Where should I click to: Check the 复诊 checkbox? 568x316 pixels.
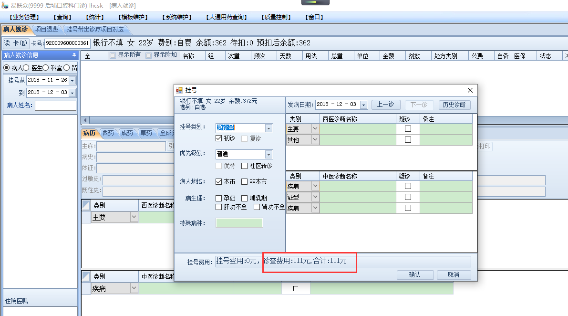pos(245,138)
